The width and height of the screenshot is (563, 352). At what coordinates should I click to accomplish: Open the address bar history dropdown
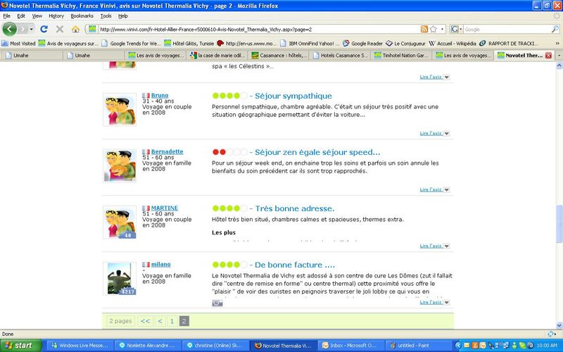point(443,30)
